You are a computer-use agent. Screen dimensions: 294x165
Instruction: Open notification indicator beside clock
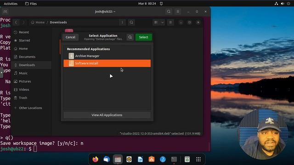161,4
